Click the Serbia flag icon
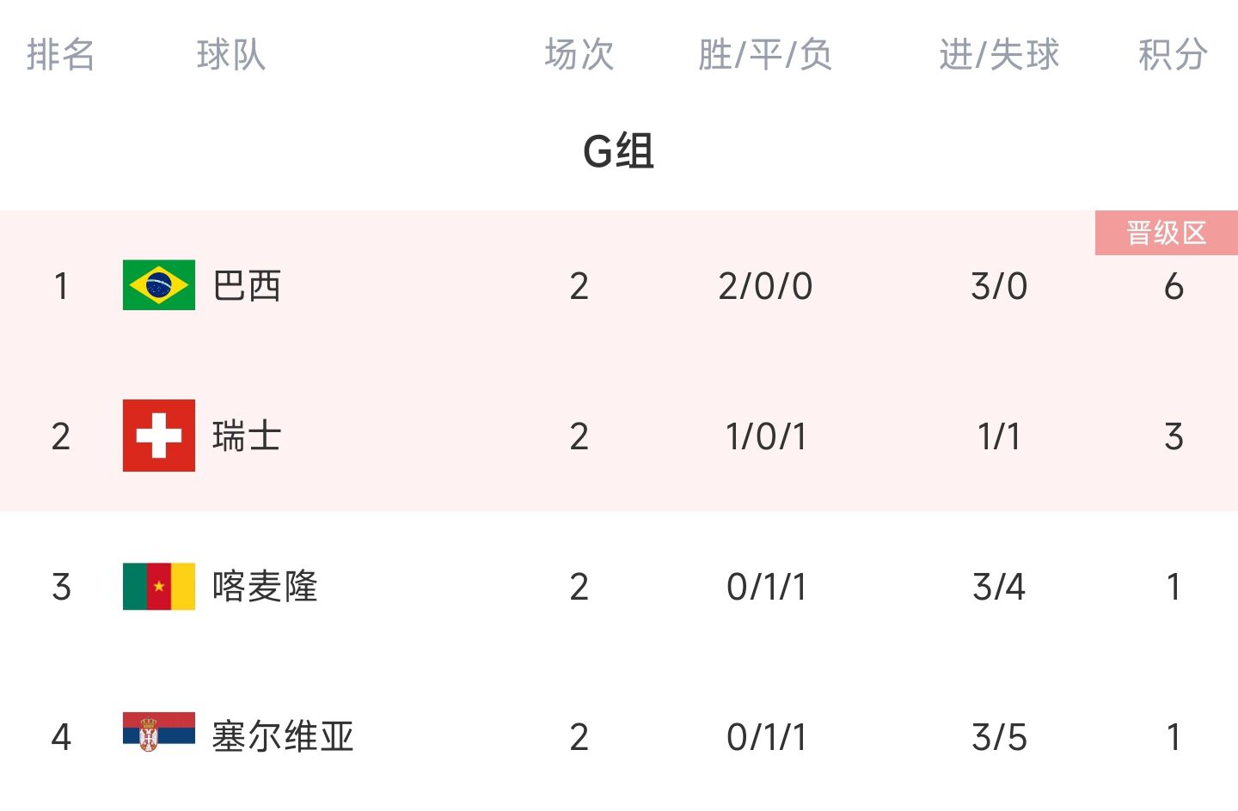 (159, 732)
